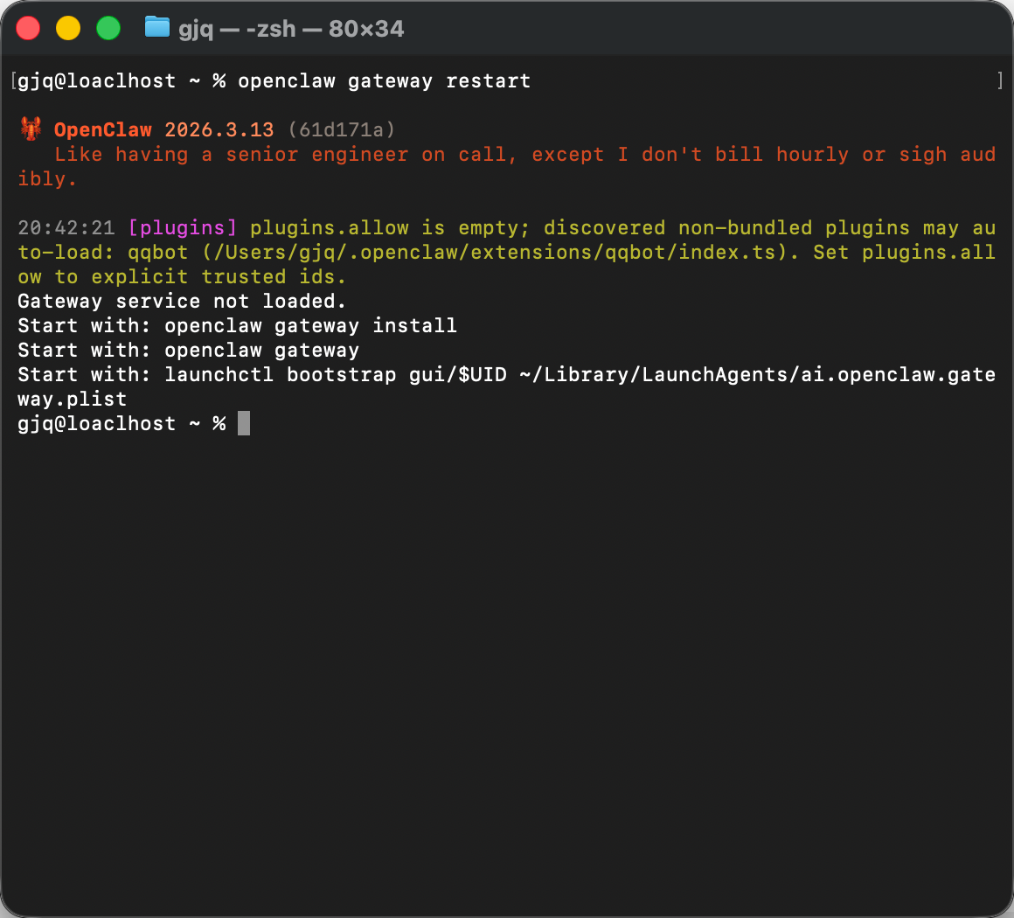Click the typed "openclaw gateway restart" command
Viewport: 1014px width, 918px height.
(384, 81)
